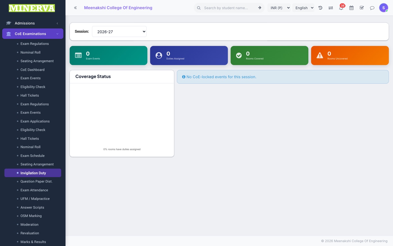Click the bank building icon beside CoE Examinations

pos(9,34)
